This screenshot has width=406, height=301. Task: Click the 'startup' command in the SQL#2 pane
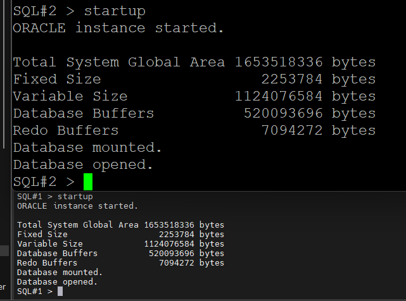click(x=115, y=11)
